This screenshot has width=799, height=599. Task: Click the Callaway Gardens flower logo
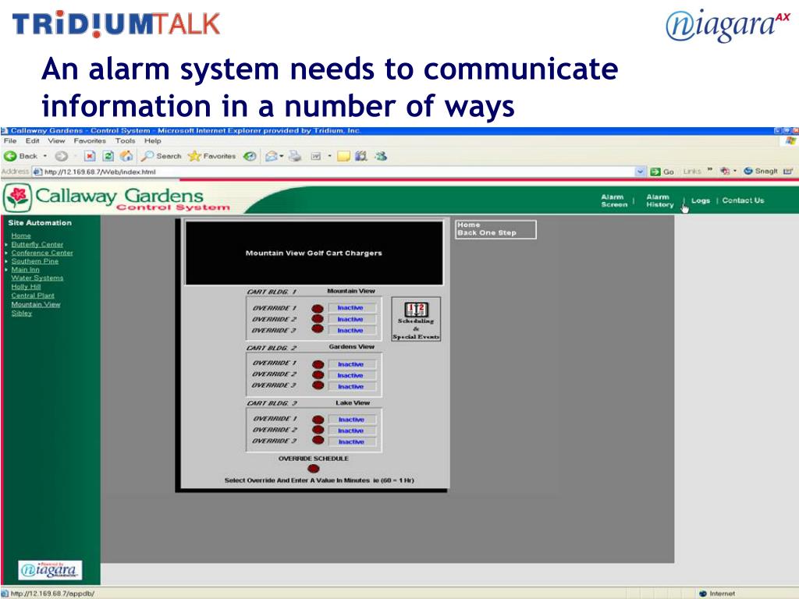click(x=18, y=197)
